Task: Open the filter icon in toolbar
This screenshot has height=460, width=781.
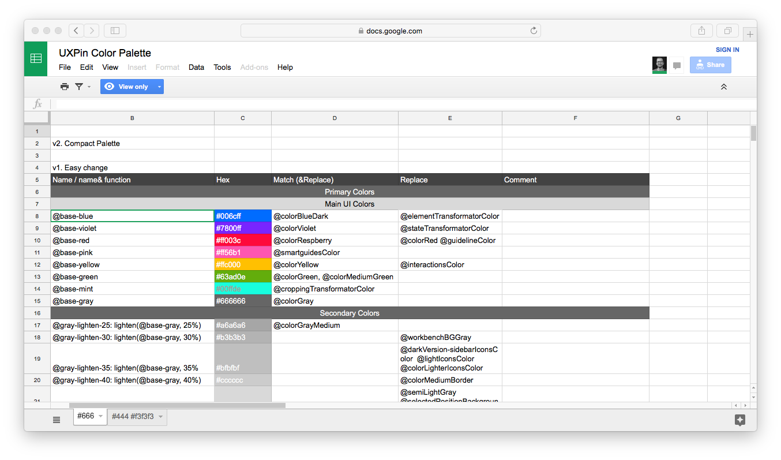Action: point(79,87)
